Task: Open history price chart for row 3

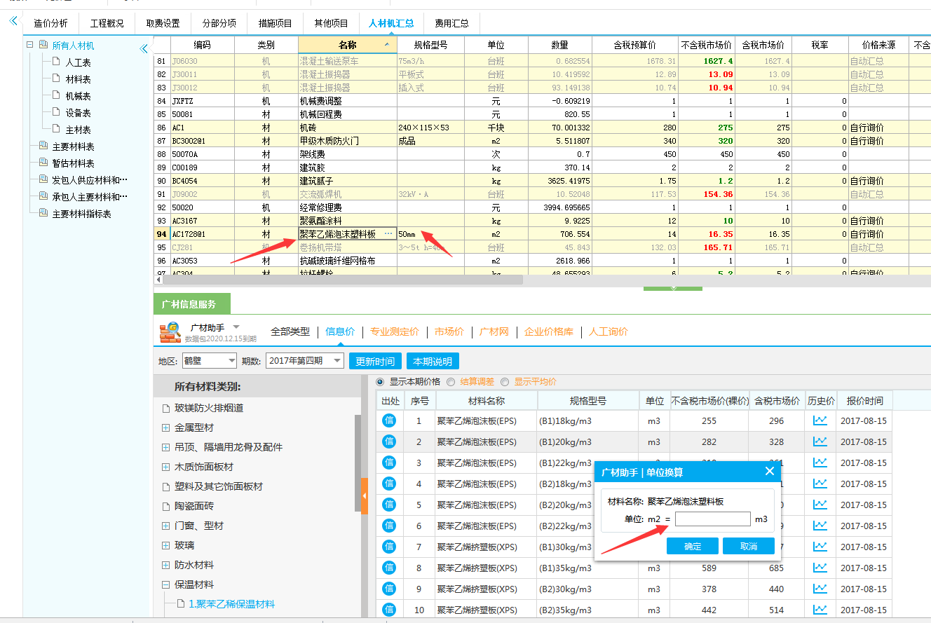Action: click(x=820, y=463)
